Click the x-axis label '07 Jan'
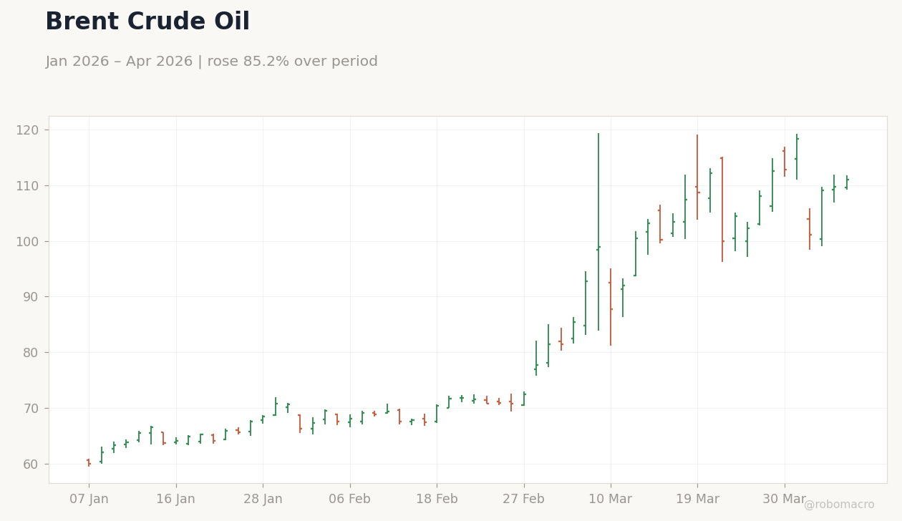The height and width of the screenshot is (521, 902). tap(89, 500)
